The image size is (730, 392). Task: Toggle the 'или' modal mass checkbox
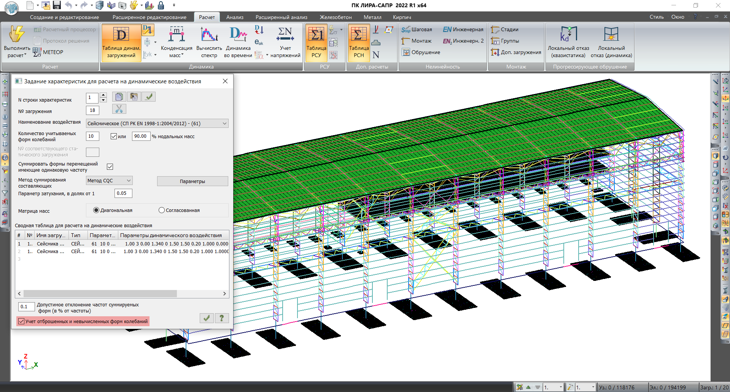[x=114, y=136]
